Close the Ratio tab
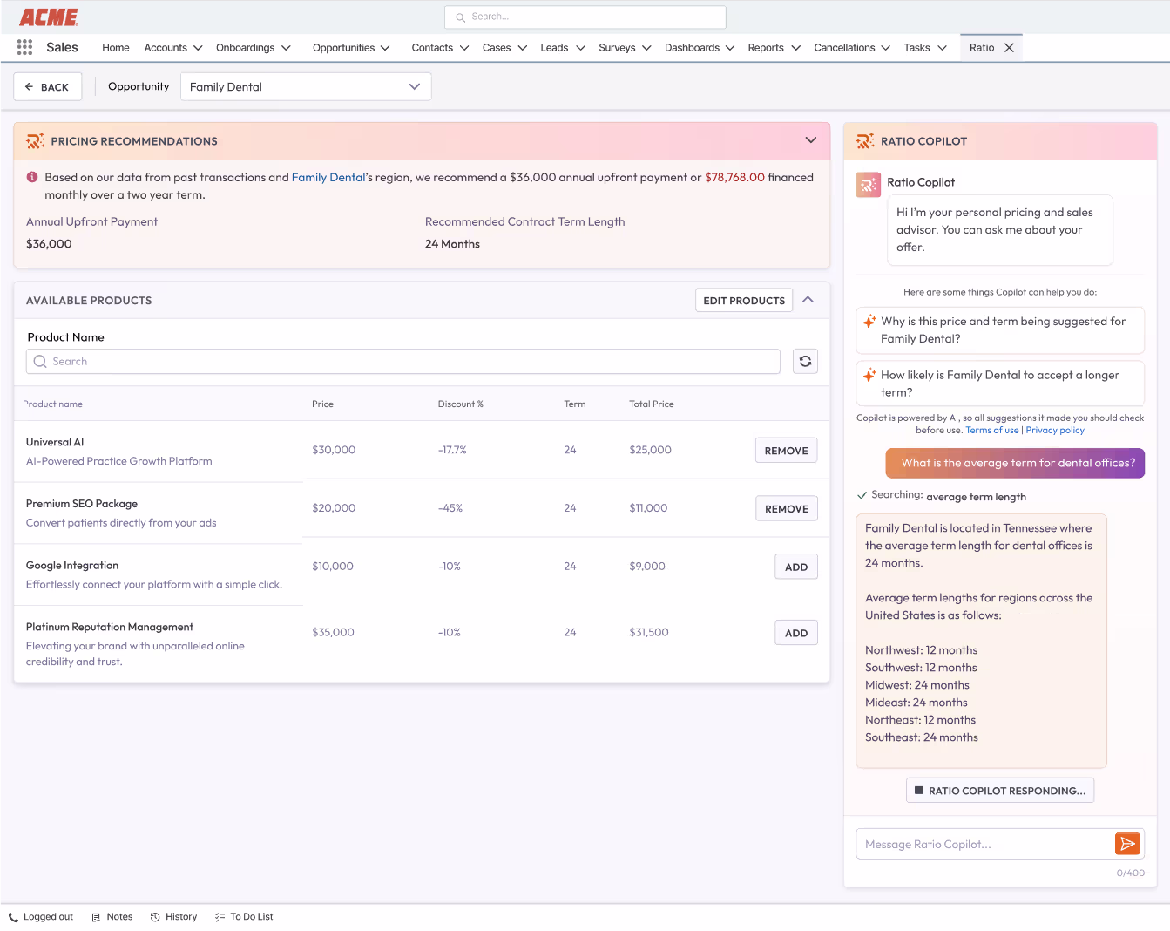Viewport: 1170px width, 931px height. coord(1009,48)
